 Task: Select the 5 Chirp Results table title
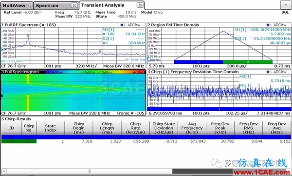tap(17, 119)
